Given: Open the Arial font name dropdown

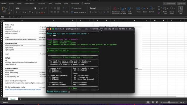Looking at the screenshot, I should point(32,8).
